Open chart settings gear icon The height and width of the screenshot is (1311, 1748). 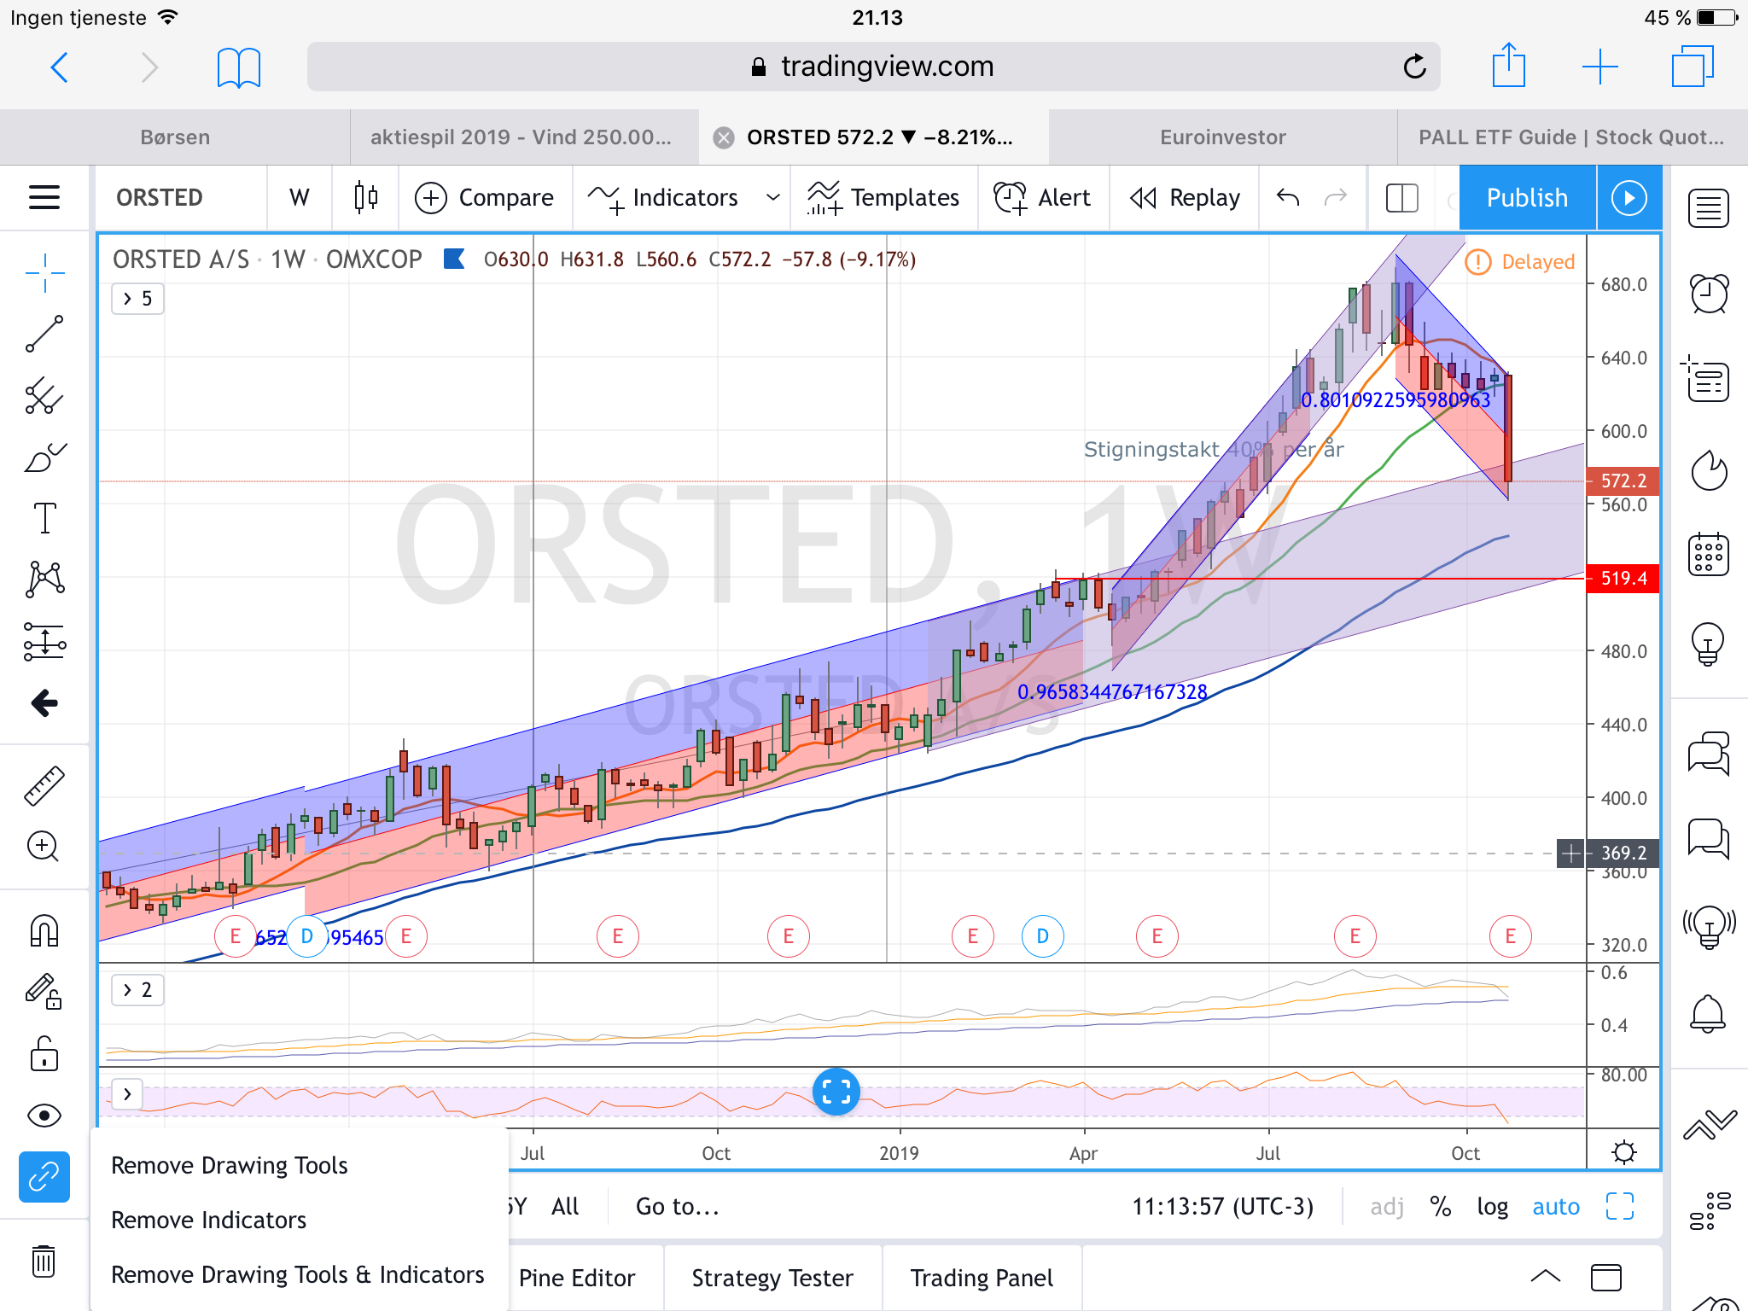pos(1624,1152)
